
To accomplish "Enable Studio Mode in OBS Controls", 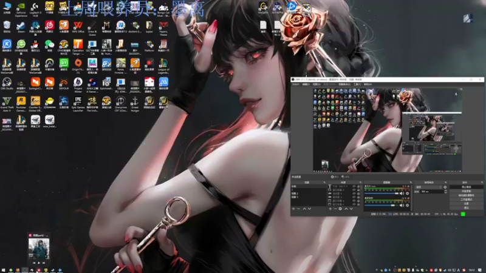I will click(467, 200).
